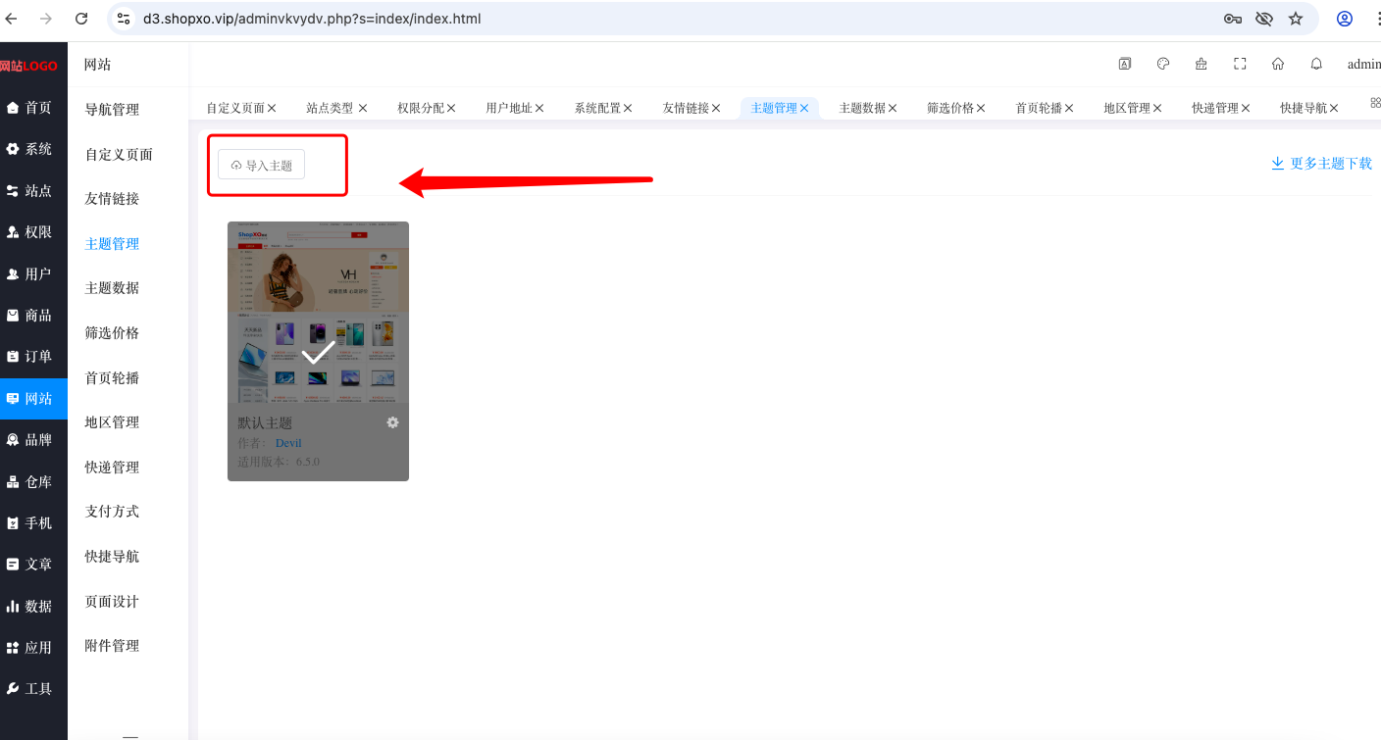Bookmark this page with star icon
Image resolution: width=1381 pixels, height=740 pixels.
tap(1296, 19)
